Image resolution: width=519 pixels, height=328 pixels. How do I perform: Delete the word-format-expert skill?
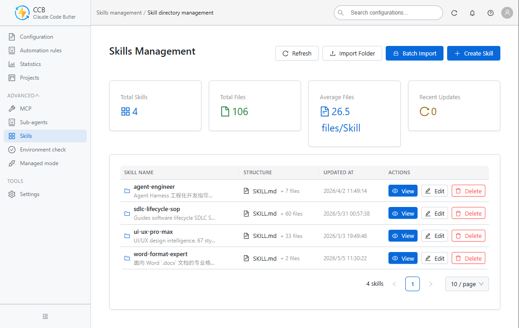tap(469, 258)
